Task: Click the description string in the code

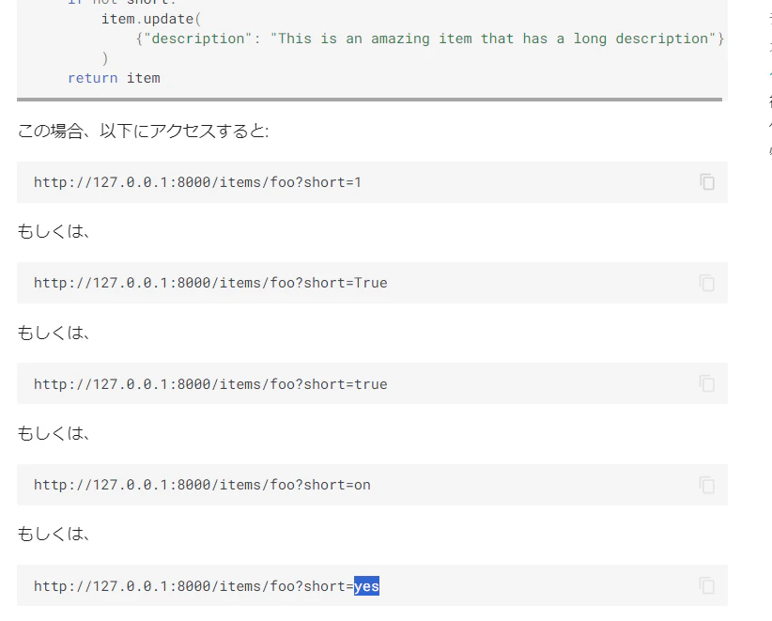Action: (x=493, y=39)
